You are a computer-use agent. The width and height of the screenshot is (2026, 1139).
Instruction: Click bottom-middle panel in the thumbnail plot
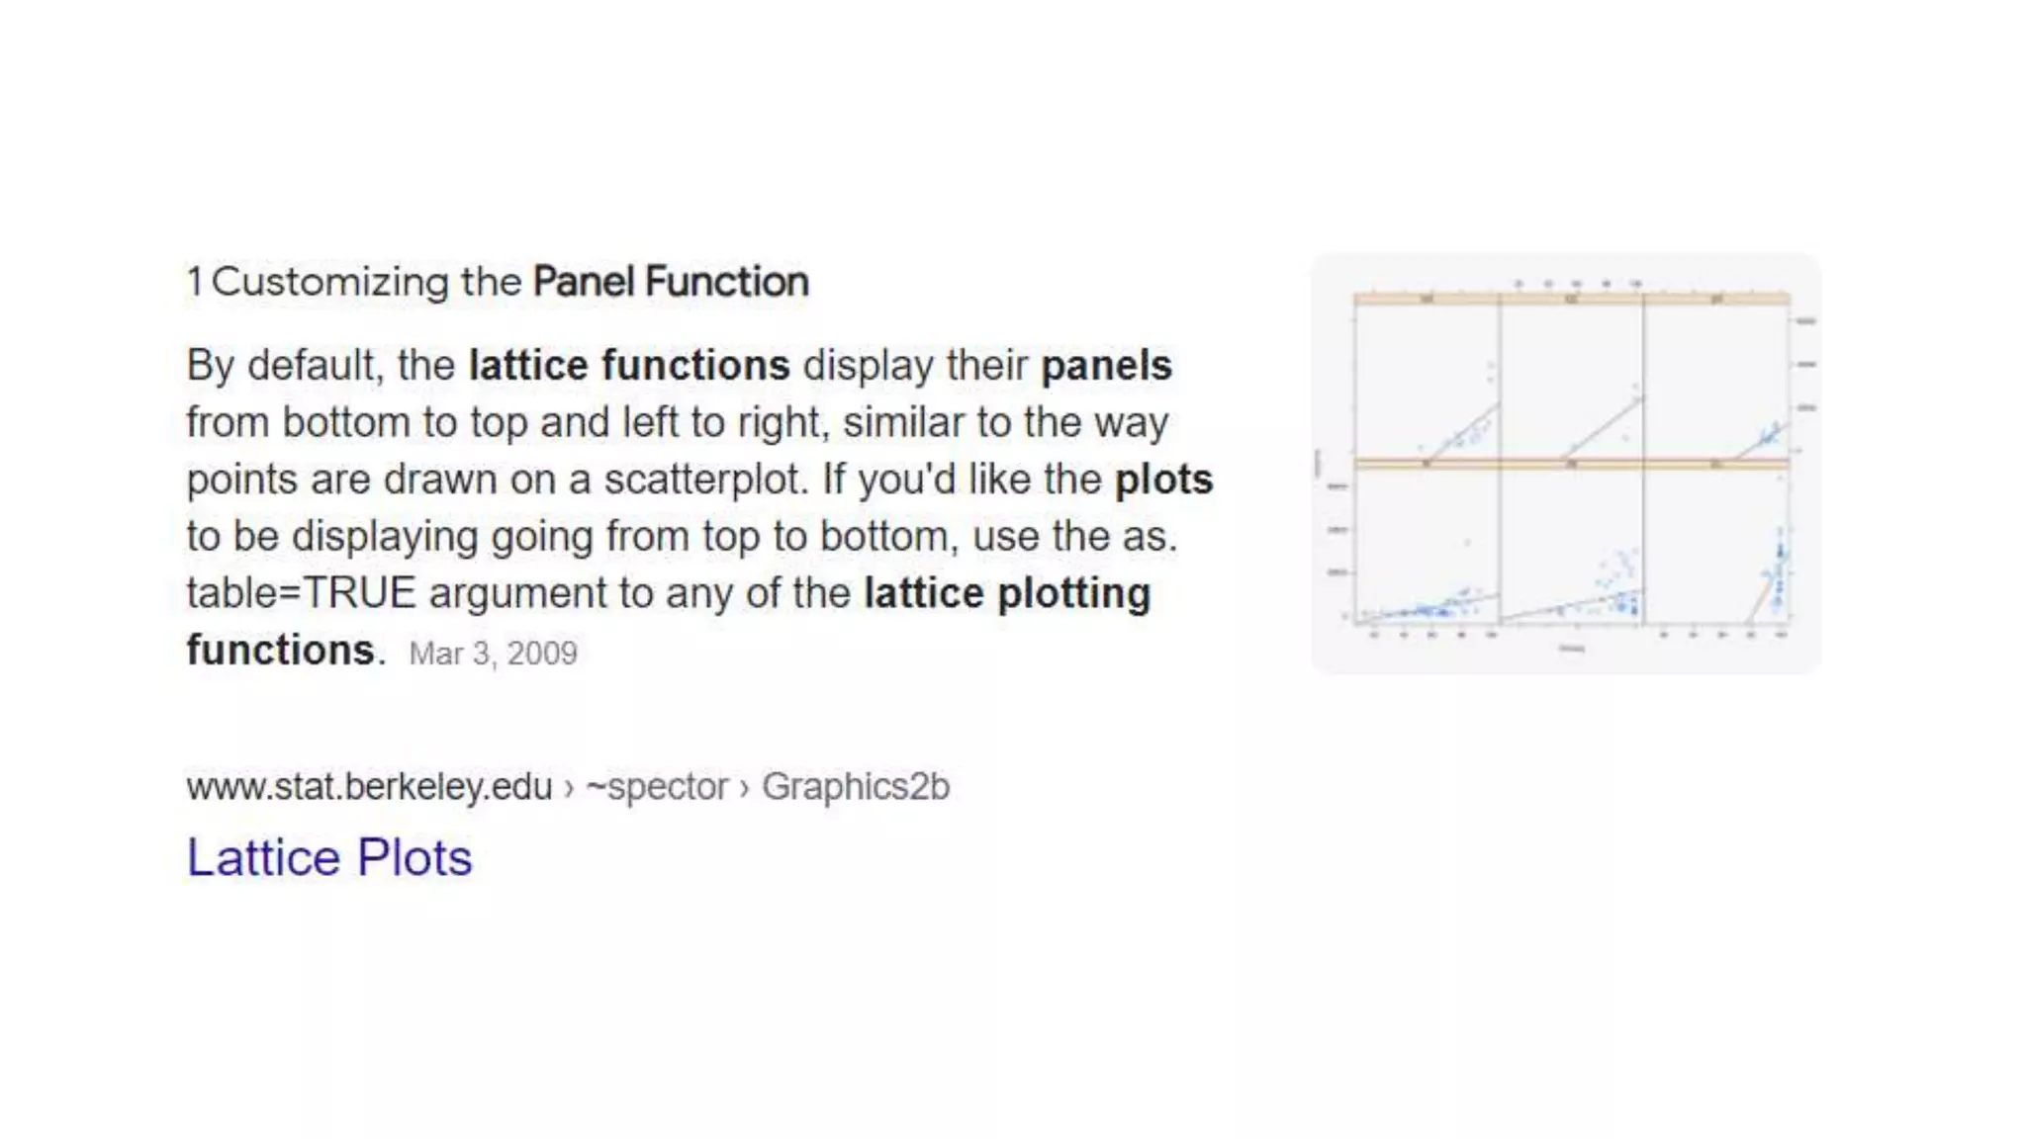click(1572, 545)
